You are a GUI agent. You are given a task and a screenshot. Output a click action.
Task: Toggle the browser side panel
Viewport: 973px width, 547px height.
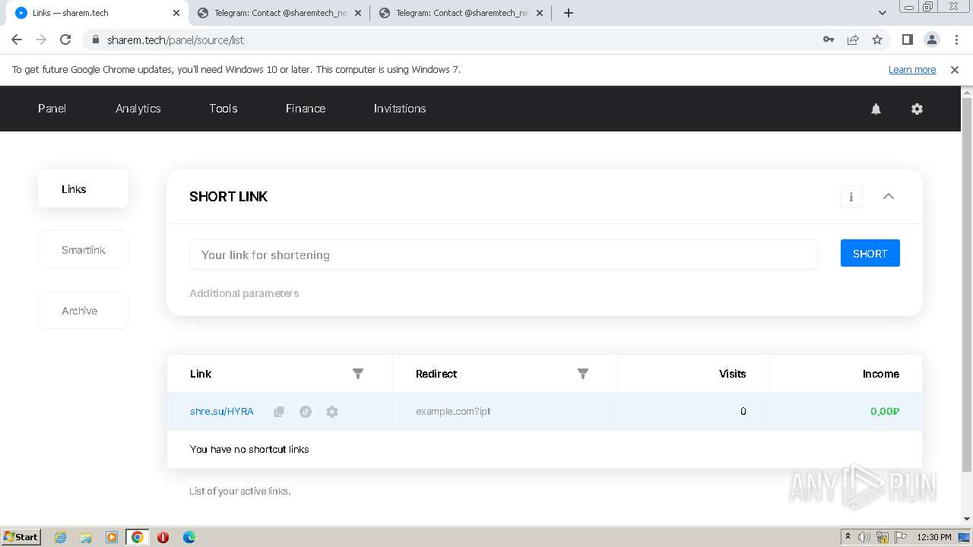(907, 40)
